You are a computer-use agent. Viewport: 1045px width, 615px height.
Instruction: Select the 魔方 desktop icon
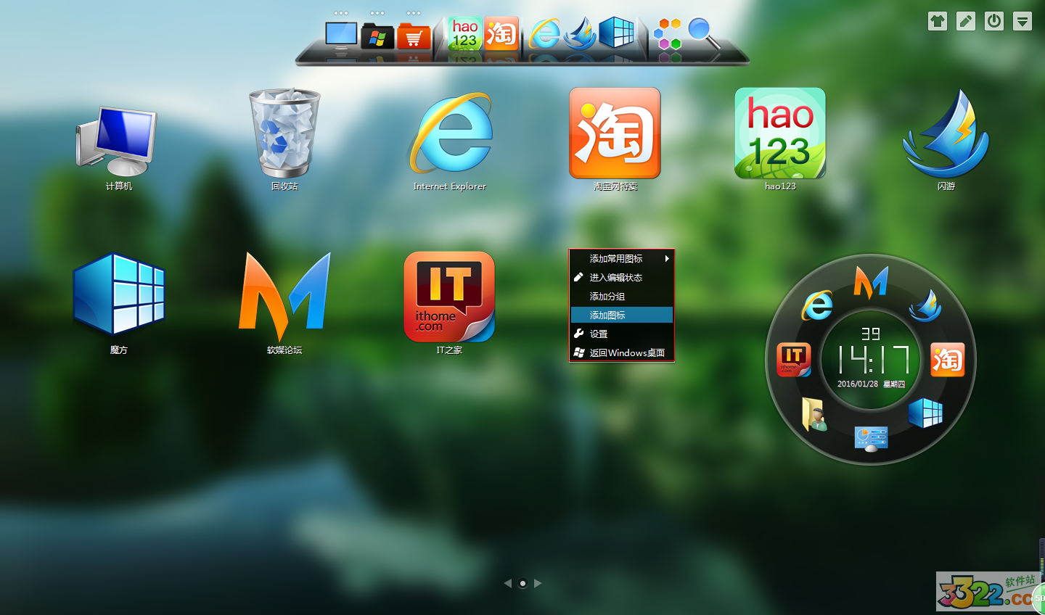point(119,303)
